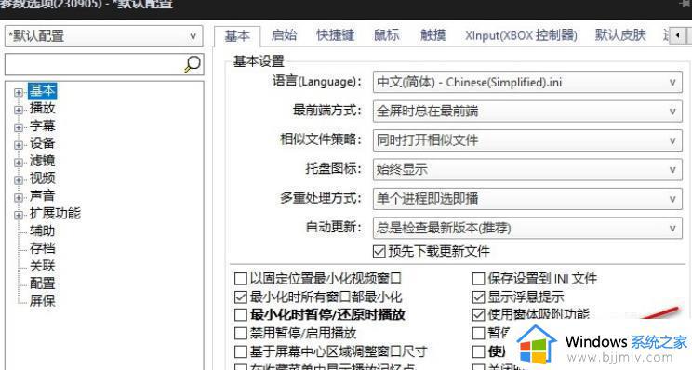
Task: Open the 默认配置 profile dropdown
Action: click(x=104, y=36)
